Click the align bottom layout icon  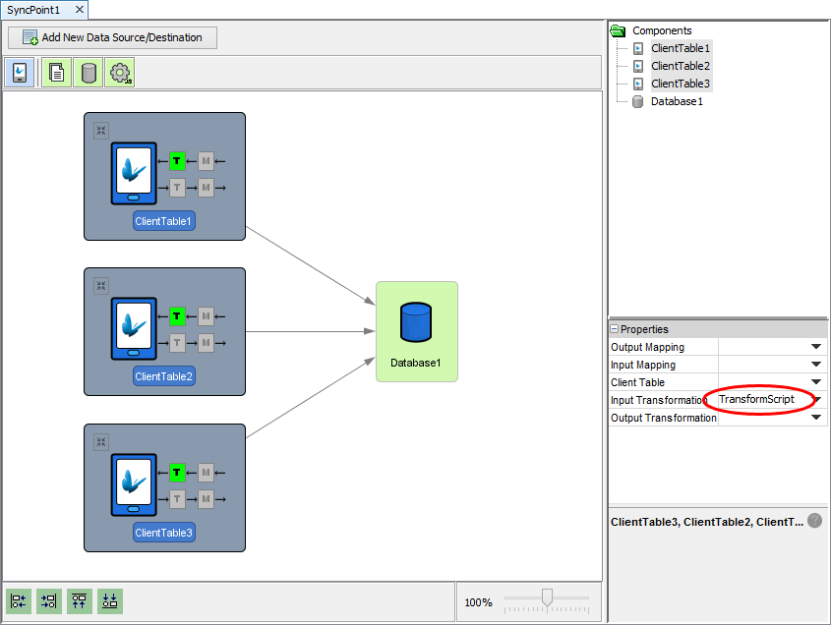[x=110, y=601]
